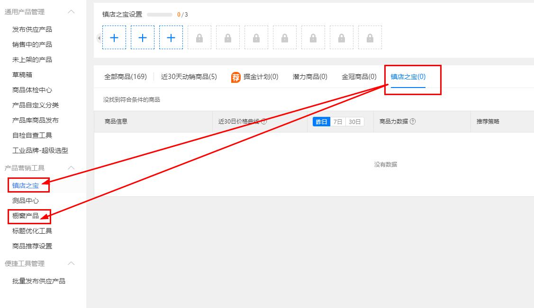Switch to the 全部商品(169) tab
This screenshot has width=534, height=308.
pos(125,77)
